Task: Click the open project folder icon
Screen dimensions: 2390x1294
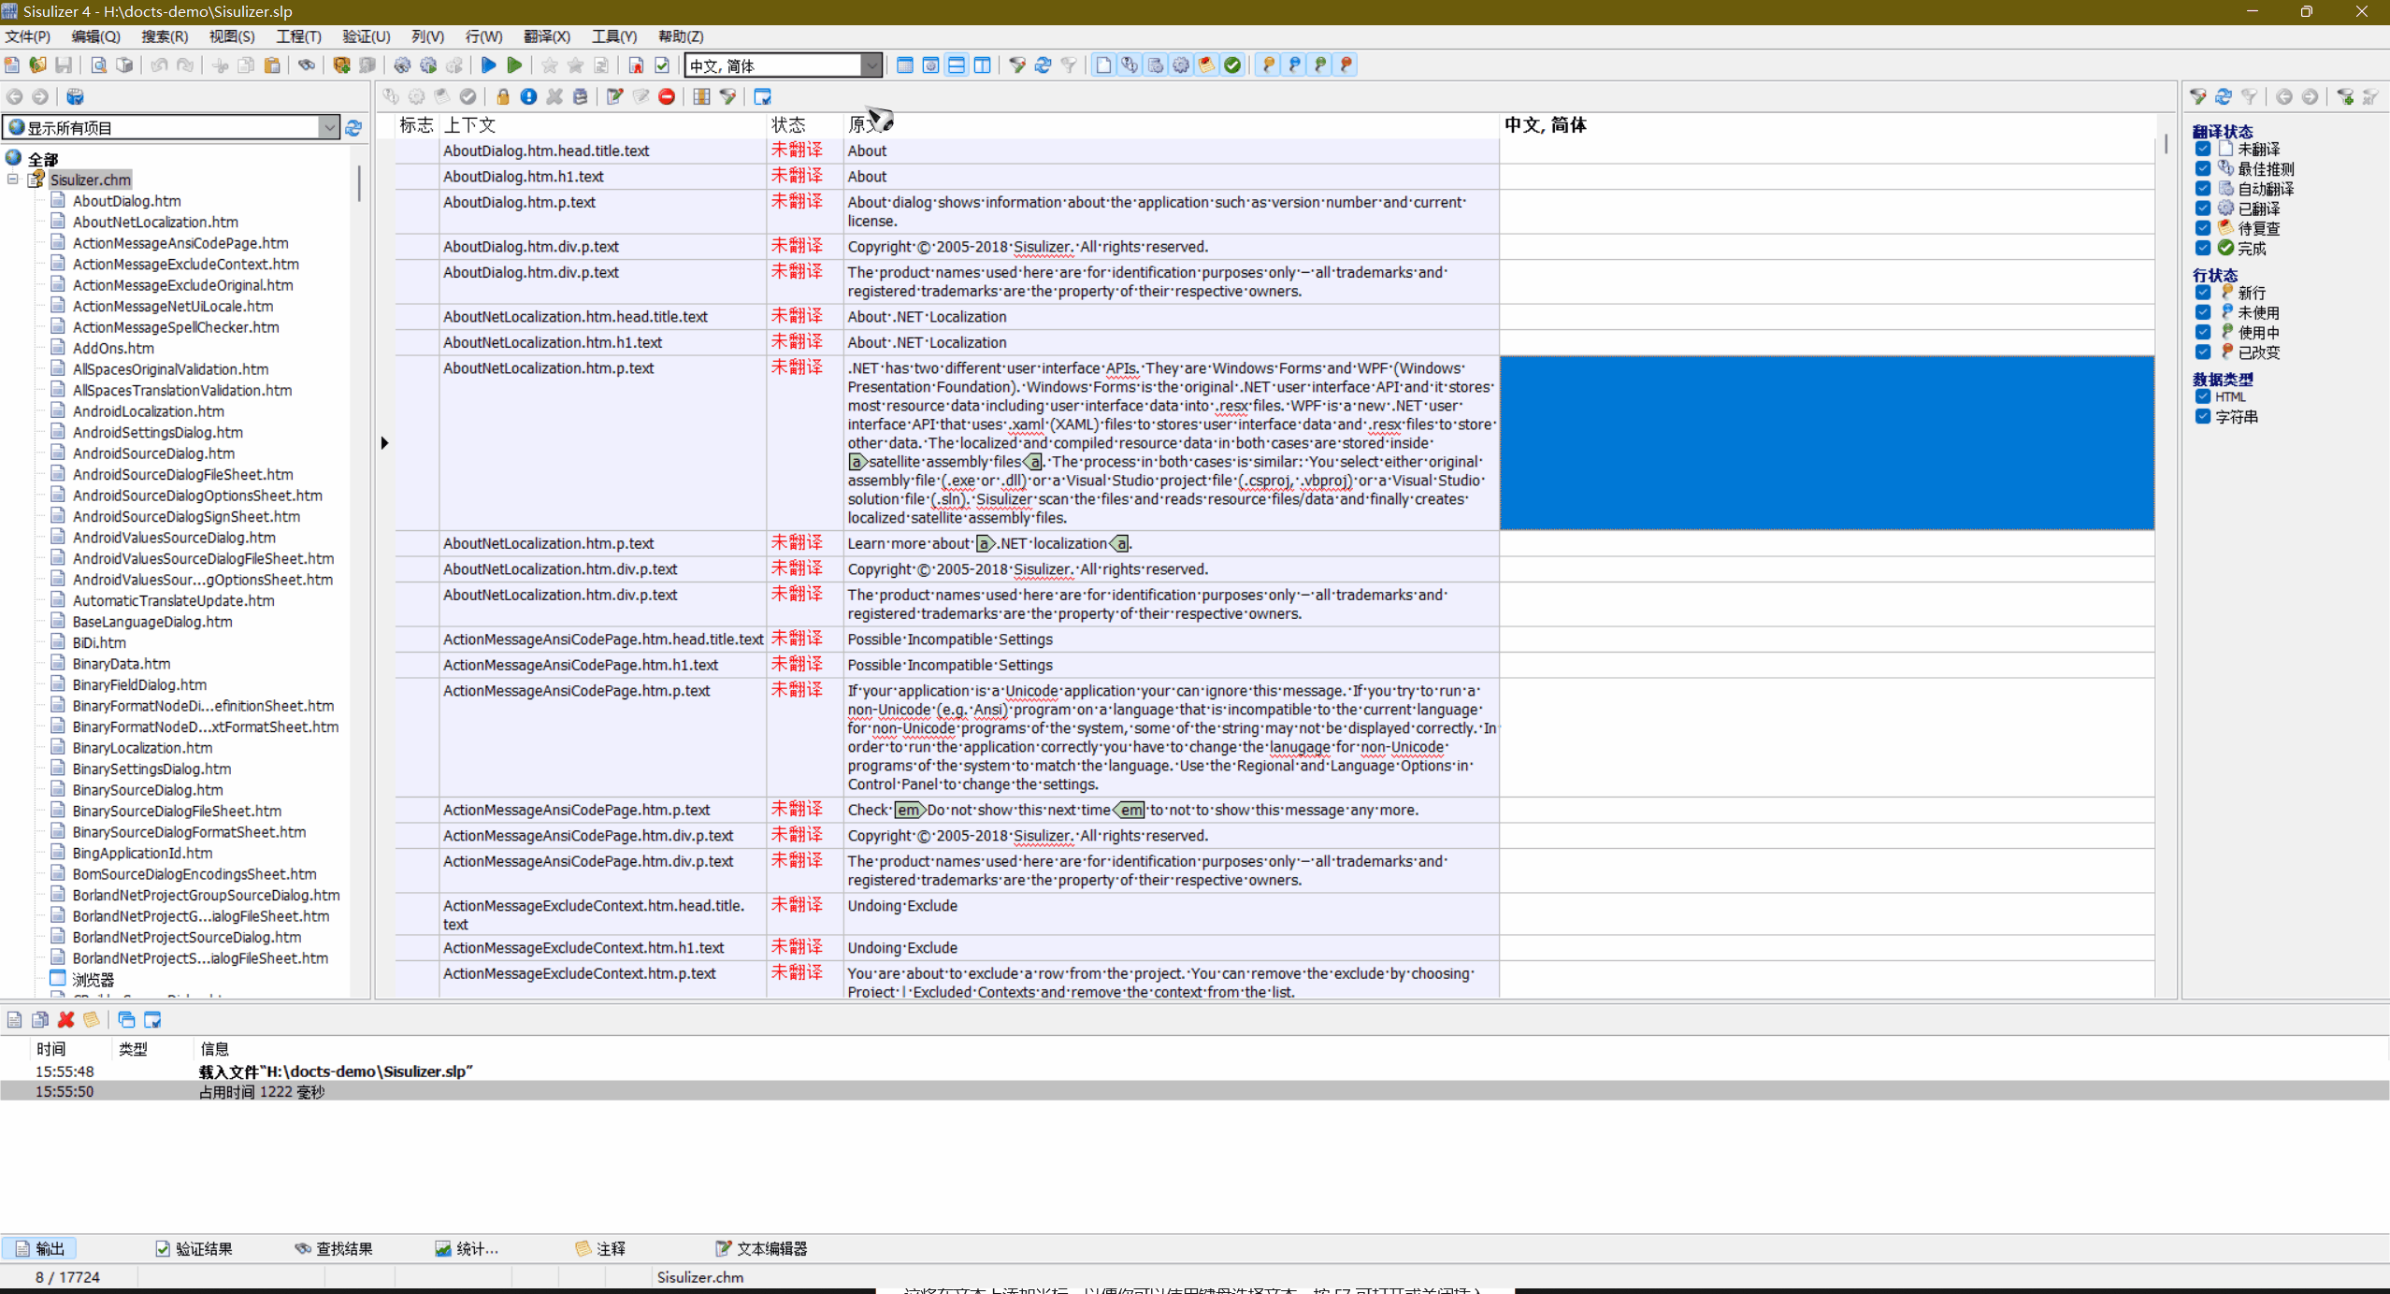Action: (37, 65)
